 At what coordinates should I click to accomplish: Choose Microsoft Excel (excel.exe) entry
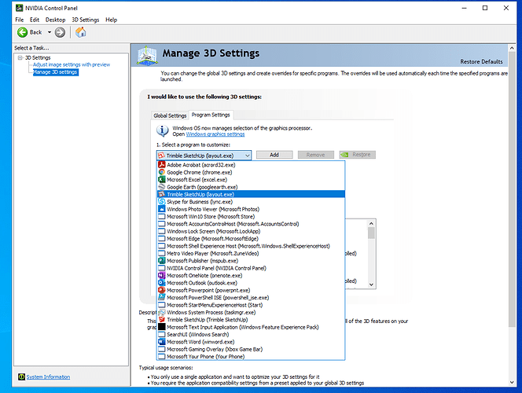click(251, 179)
